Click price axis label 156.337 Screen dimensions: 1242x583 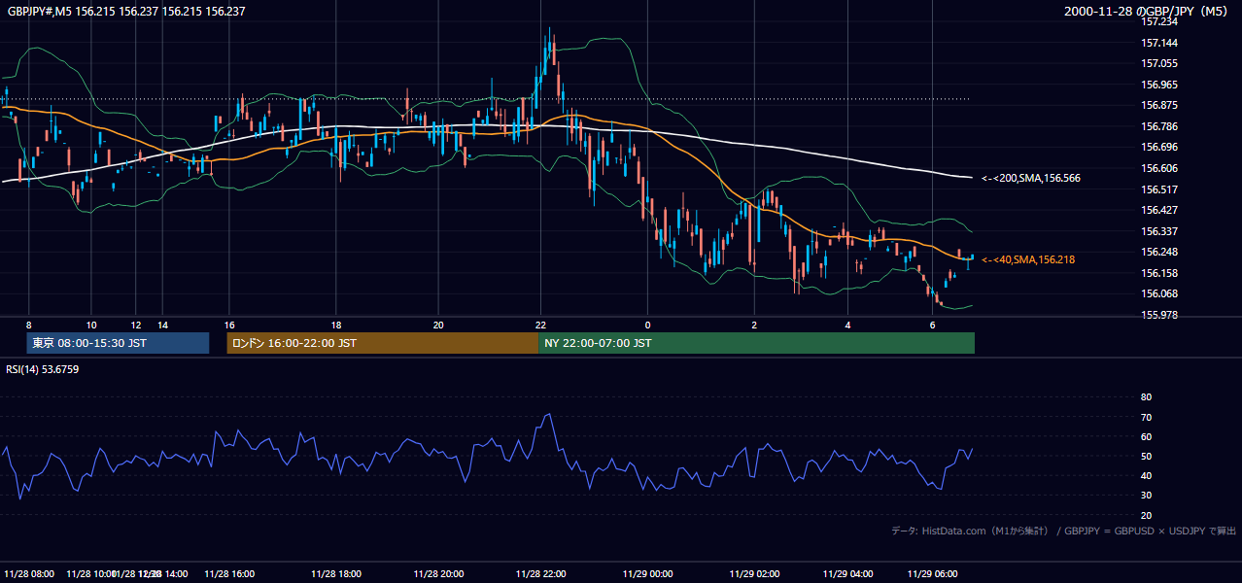(x=1159, y=231)
